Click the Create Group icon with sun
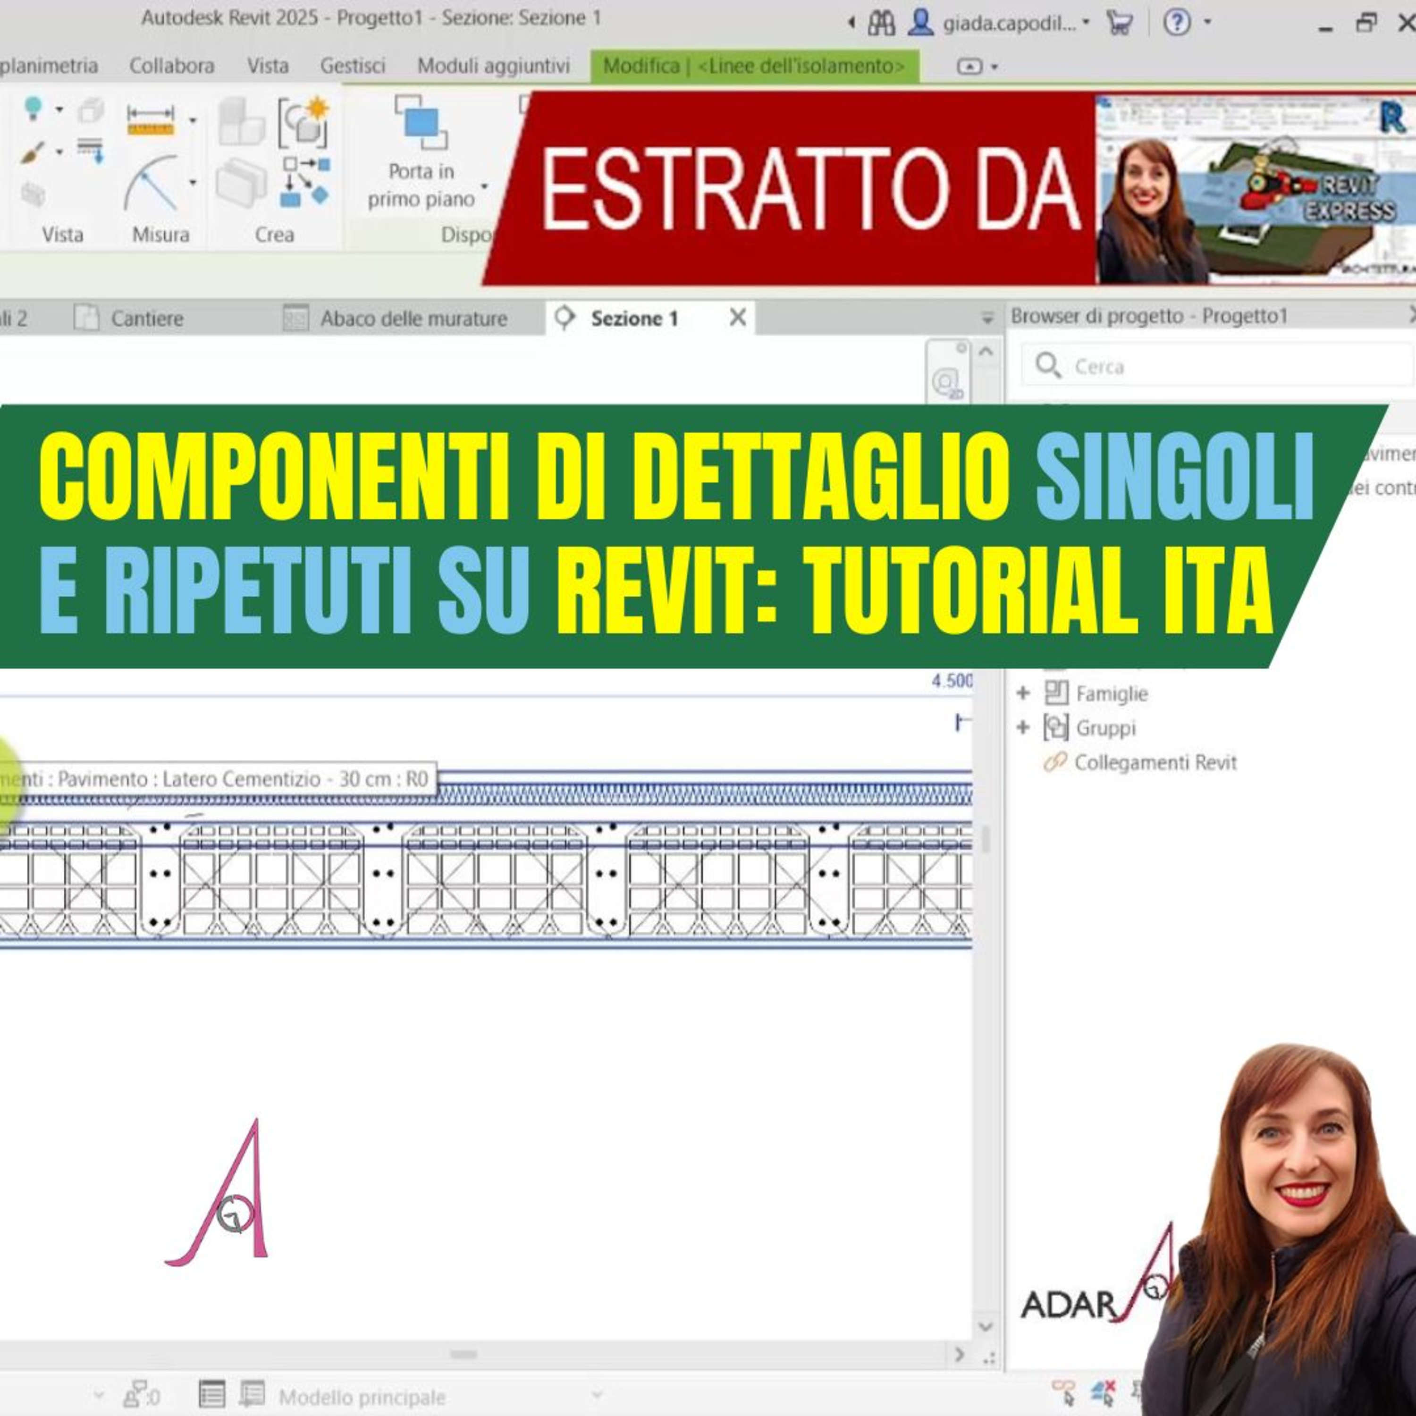This screenshot has width=1416, height=1416. pos(303,122)
